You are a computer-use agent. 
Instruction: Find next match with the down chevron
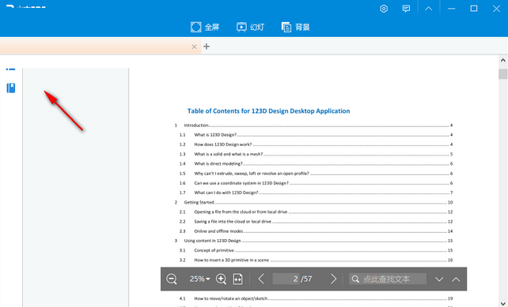tap(439, 279)
